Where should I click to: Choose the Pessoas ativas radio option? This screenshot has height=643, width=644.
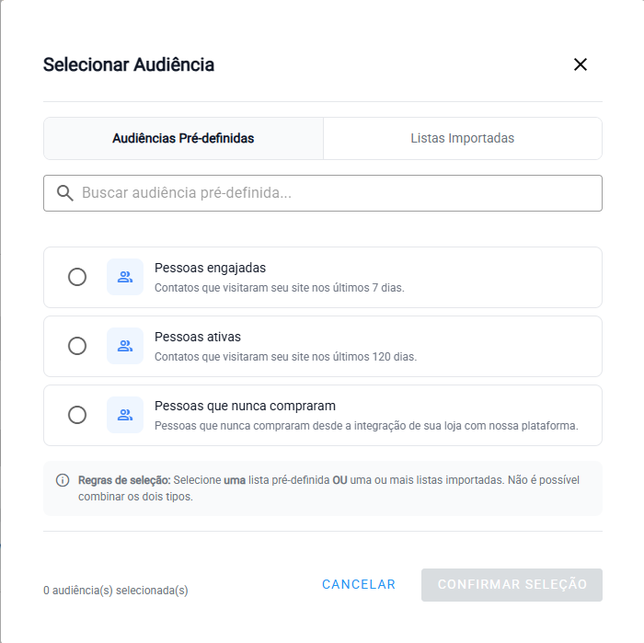click(77, 346)
